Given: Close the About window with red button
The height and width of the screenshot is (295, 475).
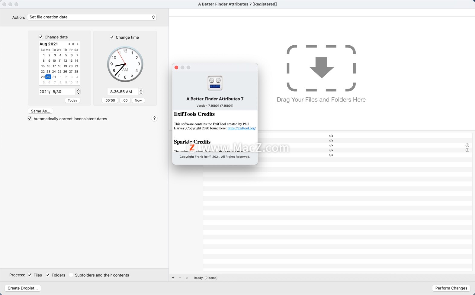Looking at the screenshot, I should click(x=176, y=67).
